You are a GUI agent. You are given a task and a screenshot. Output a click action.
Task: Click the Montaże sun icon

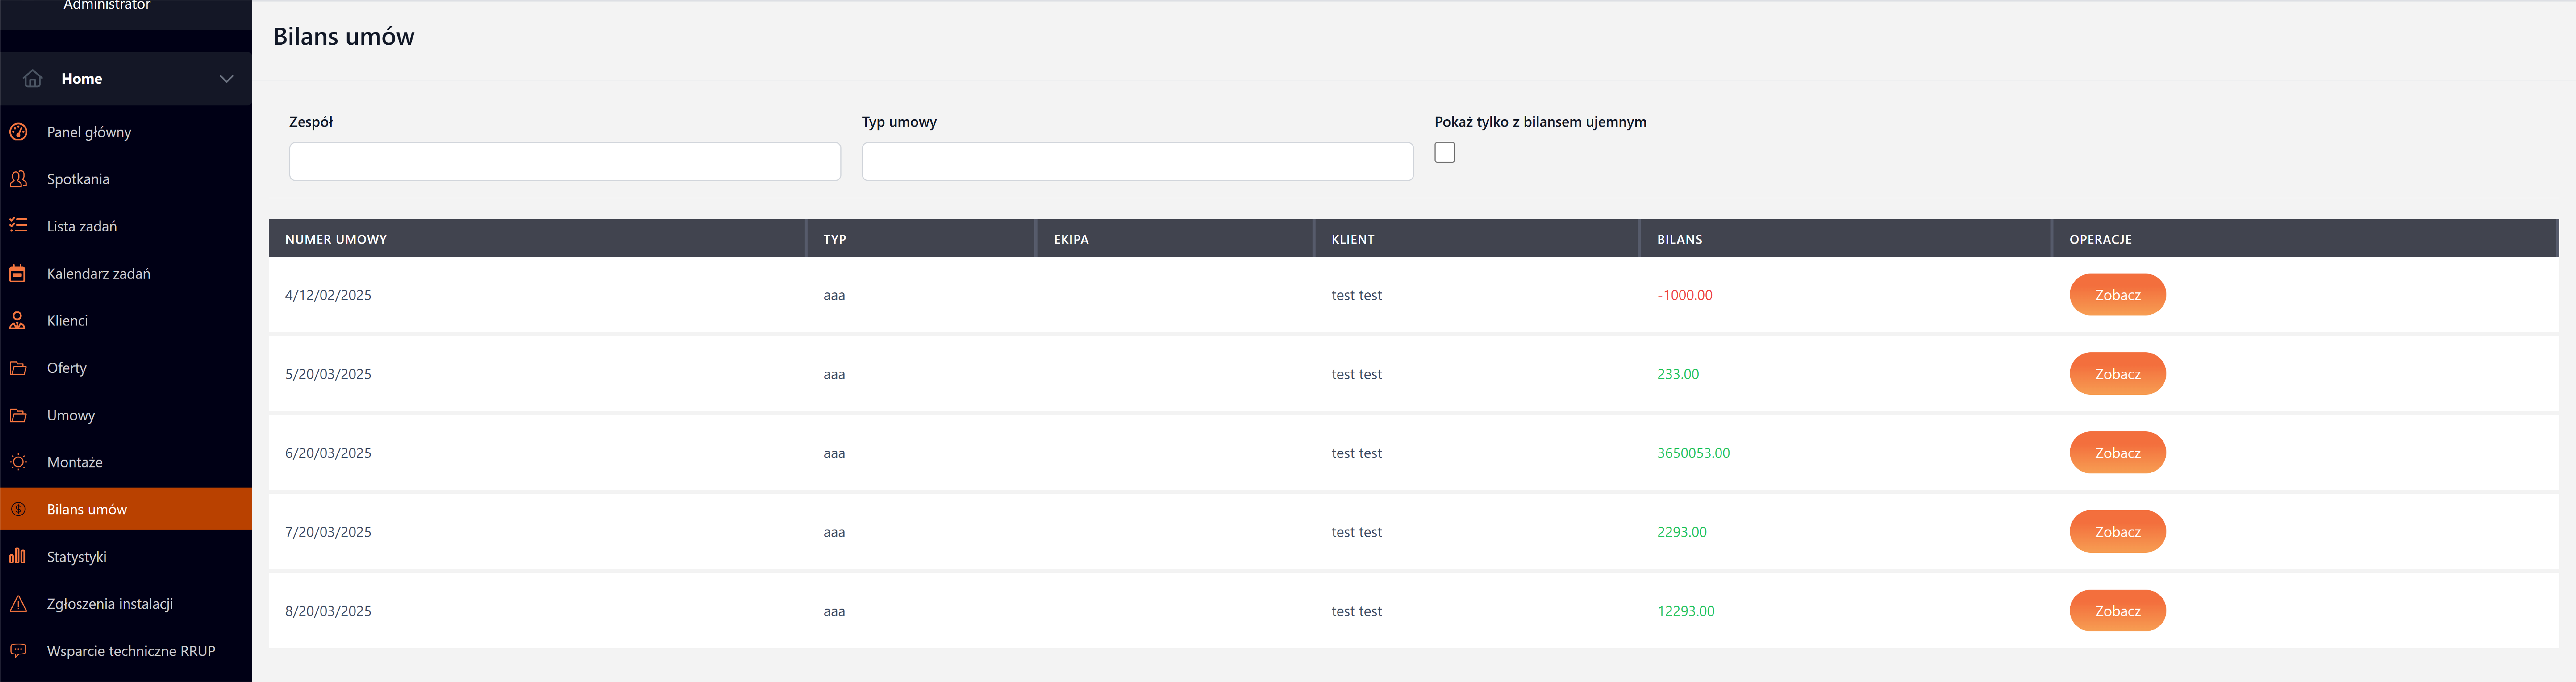(x=18, y=462)
